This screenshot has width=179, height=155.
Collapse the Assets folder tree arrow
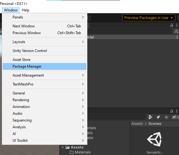tap(63, 147)
